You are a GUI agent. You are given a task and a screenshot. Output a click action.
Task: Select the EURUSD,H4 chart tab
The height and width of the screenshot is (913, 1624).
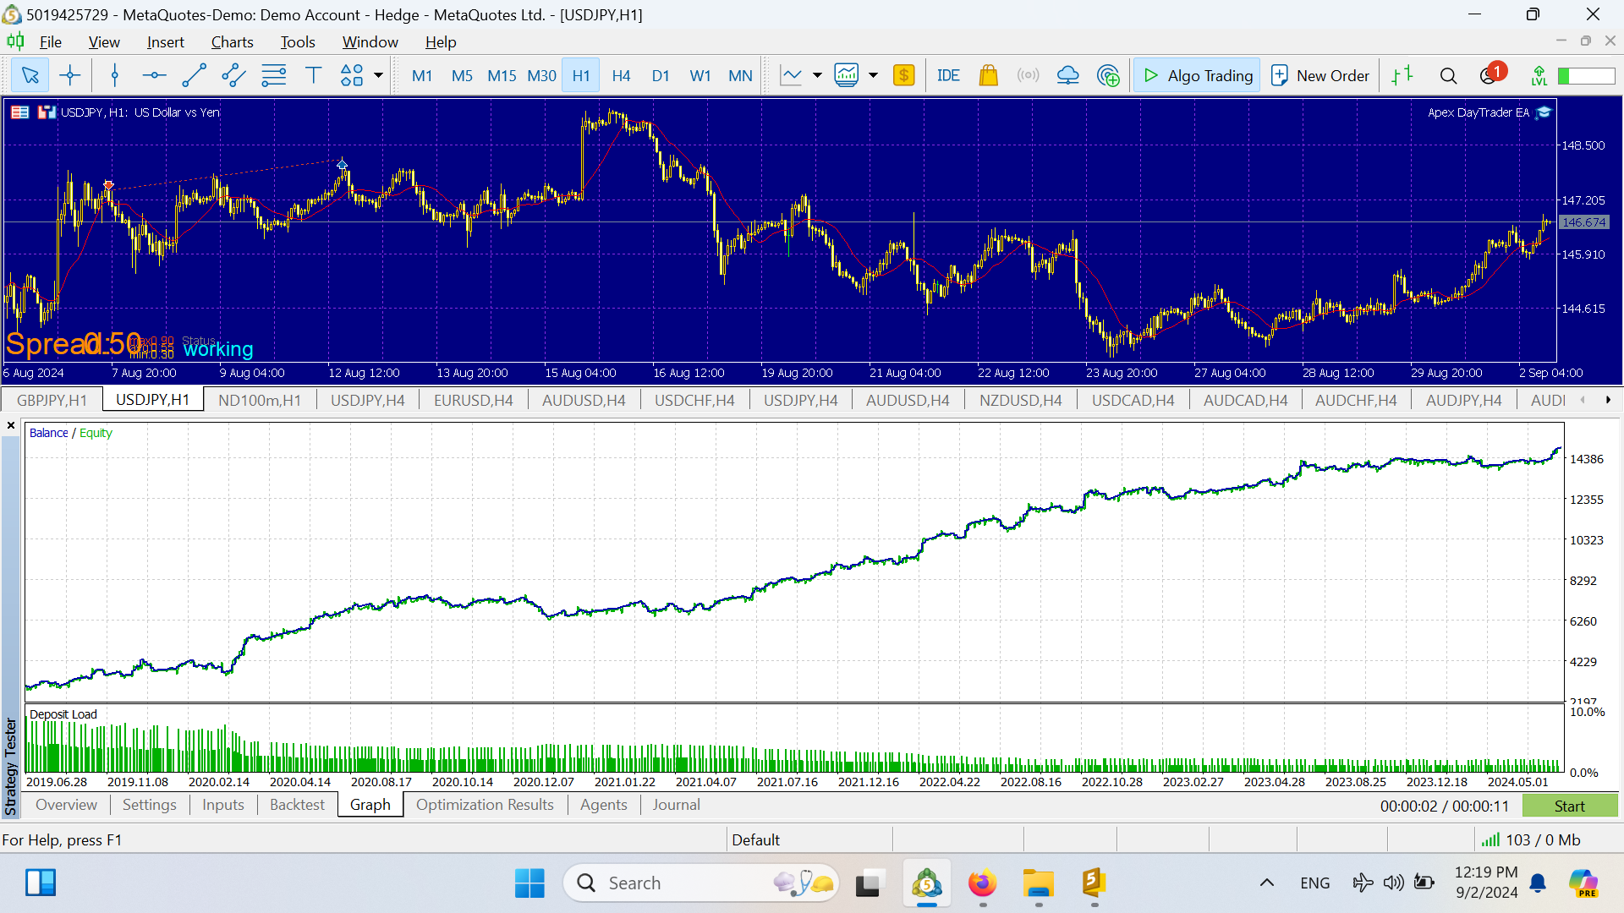[473, 399]
